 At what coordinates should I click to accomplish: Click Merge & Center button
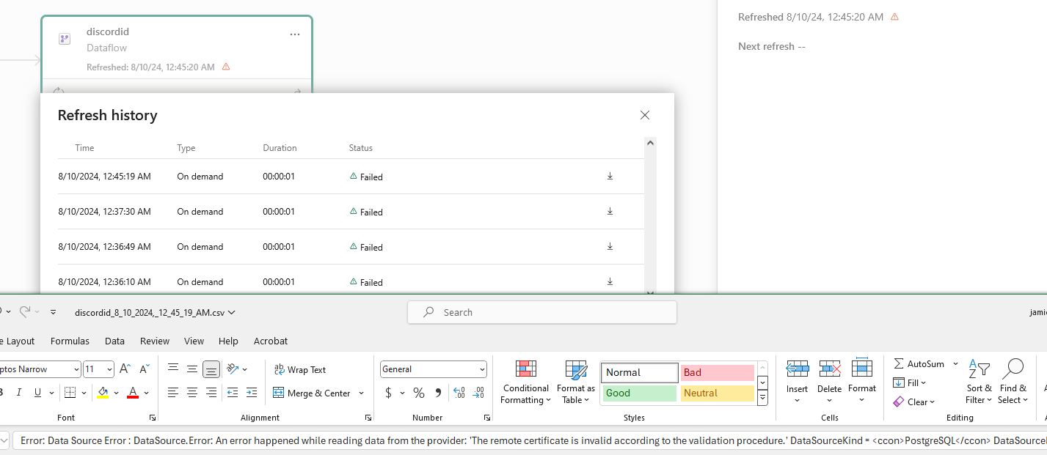click(312, 393)
